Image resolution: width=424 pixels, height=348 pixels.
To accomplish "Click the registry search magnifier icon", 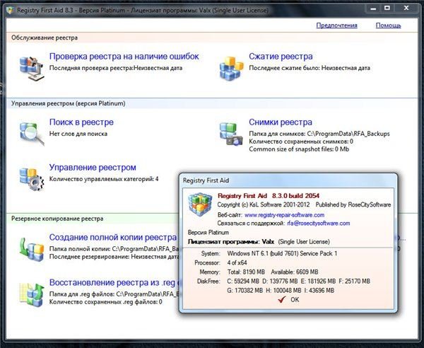I will coord(32,134).
